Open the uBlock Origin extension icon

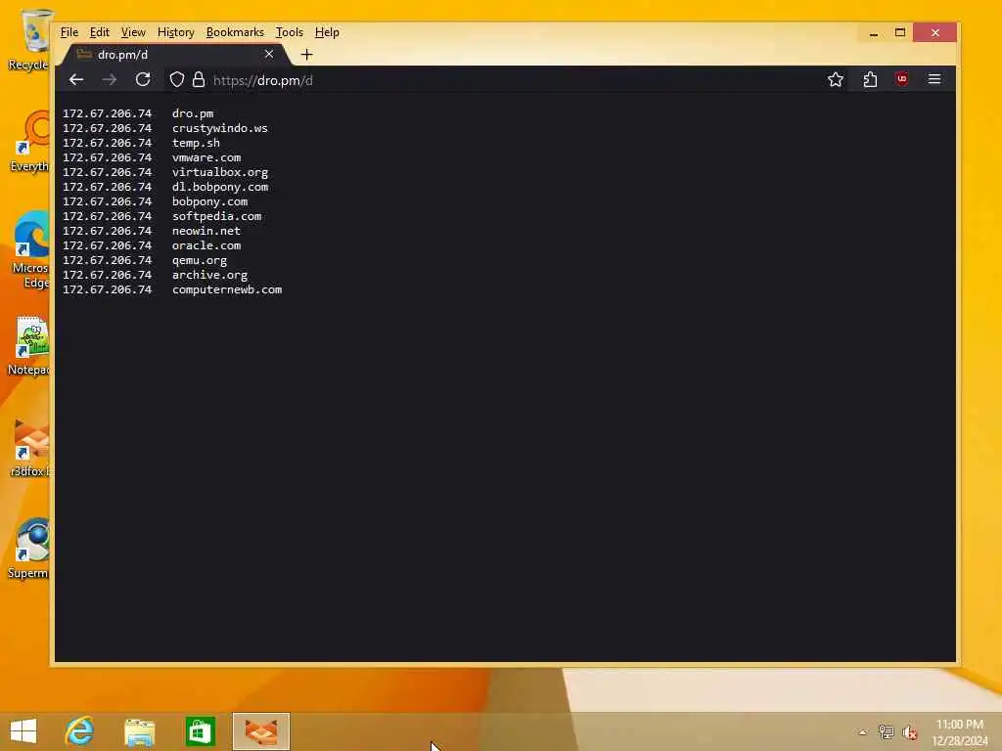coord(902,79)
